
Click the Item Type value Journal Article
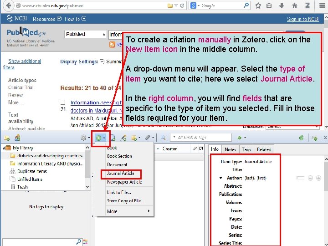258,161
